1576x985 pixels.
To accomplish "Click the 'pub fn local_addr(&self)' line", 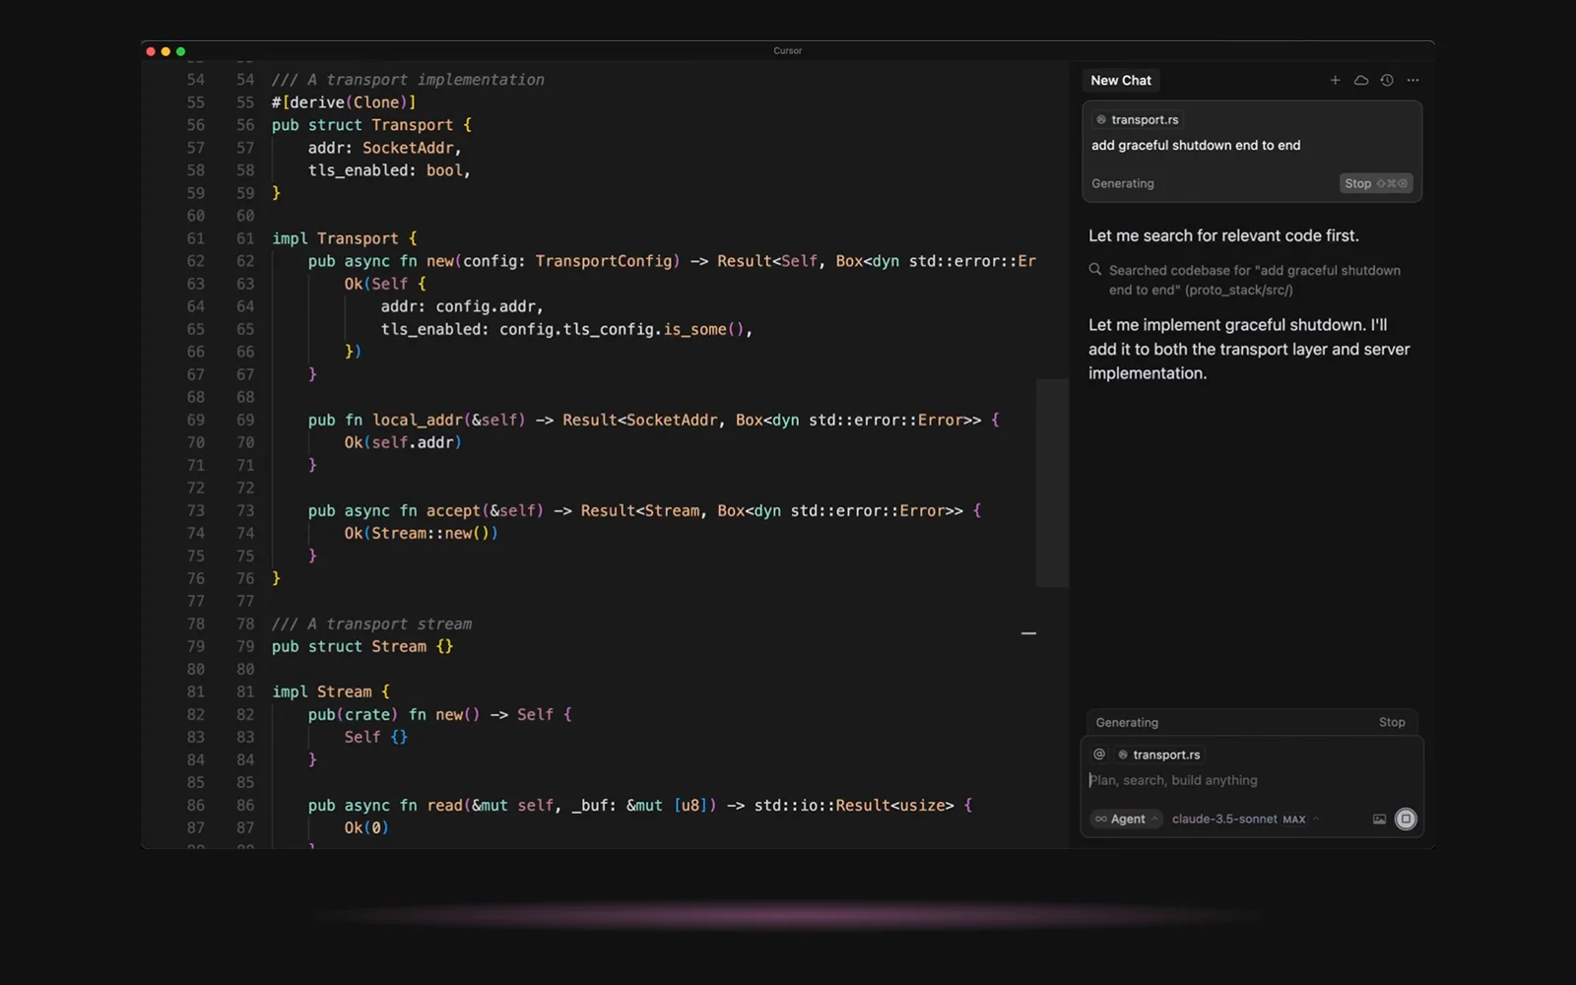I will coord(653,420).
